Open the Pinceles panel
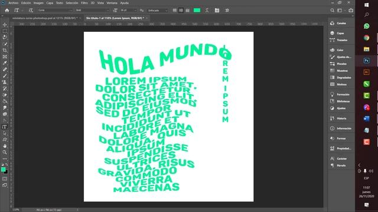Screen dimensions: 378x212 click(x=338, y=64)
